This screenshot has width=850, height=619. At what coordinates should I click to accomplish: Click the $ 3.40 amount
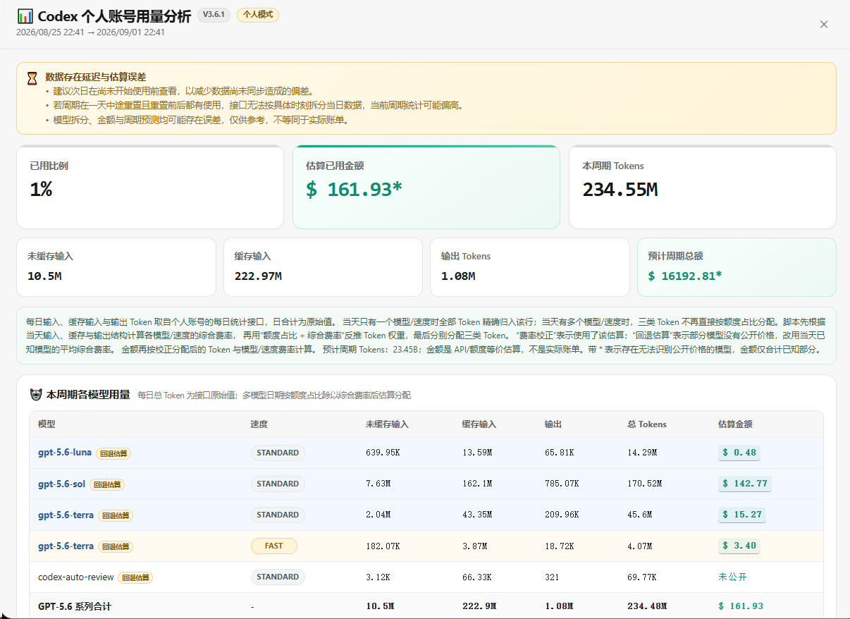739,546
